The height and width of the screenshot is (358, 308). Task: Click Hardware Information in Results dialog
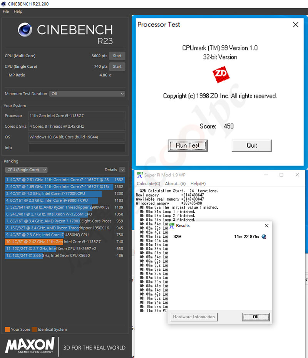coord(194,317)
